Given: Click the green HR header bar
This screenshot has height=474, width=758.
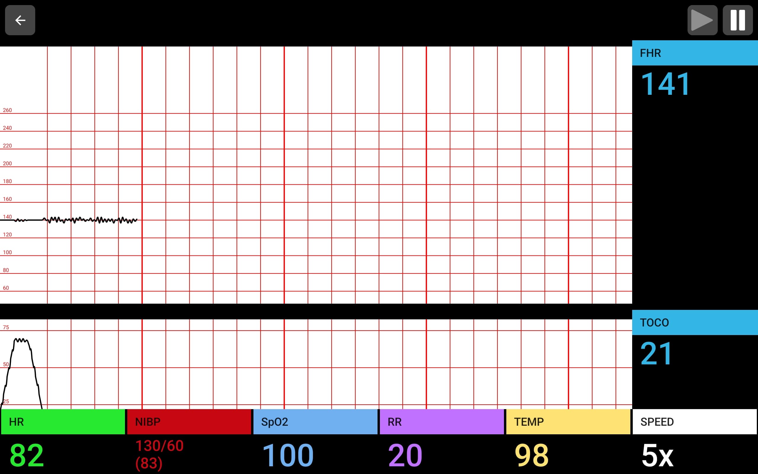Looking at the screenshot, I should [63, 422].
